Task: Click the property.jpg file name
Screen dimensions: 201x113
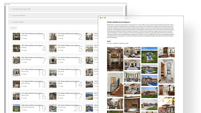Action: tap(24, 47)
